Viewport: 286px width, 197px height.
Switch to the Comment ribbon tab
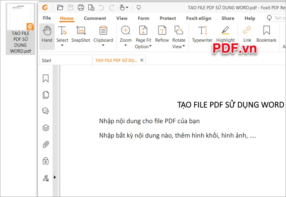[x=95, y=18]
